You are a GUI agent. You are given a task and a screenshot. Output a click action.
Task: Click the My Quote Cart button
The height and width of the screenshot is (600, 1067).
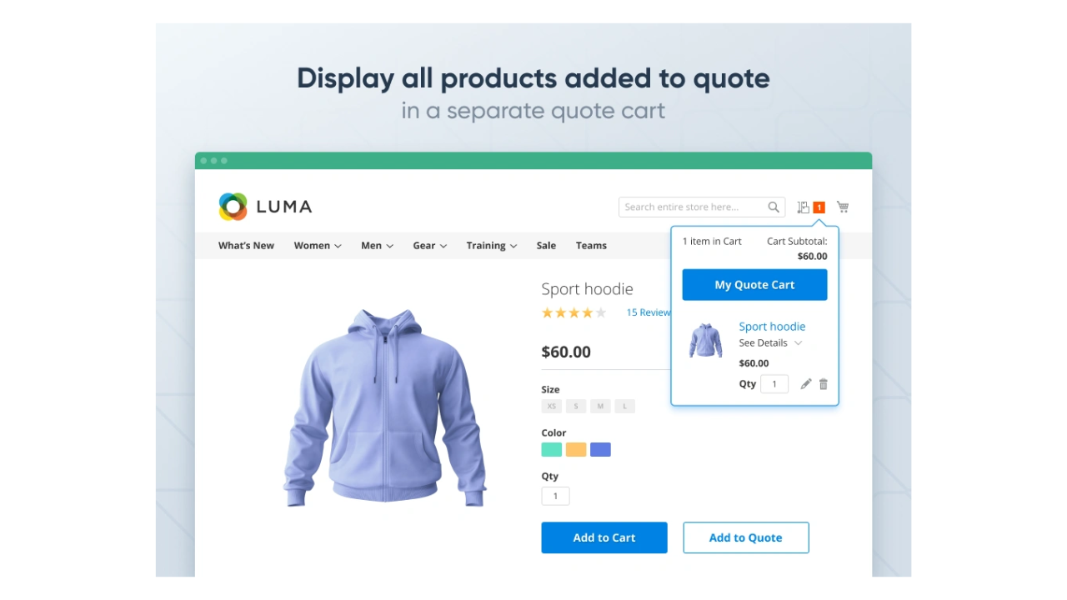(754, 285)
